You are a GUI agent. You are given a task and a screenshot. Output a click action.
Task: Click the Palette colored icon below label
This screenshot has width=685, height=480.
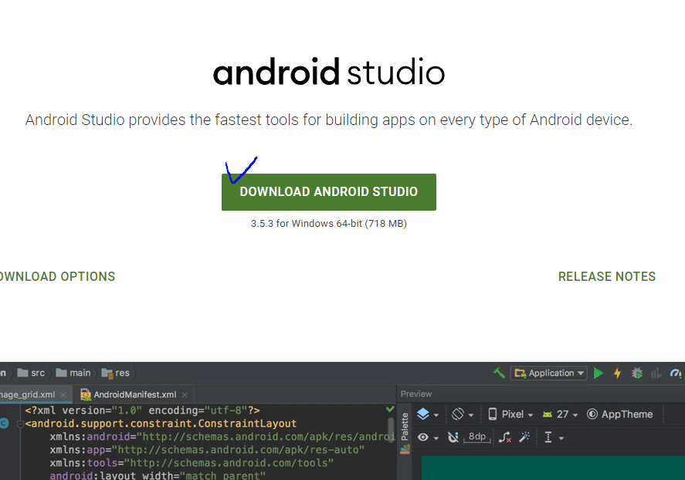[x=405, y=449]
